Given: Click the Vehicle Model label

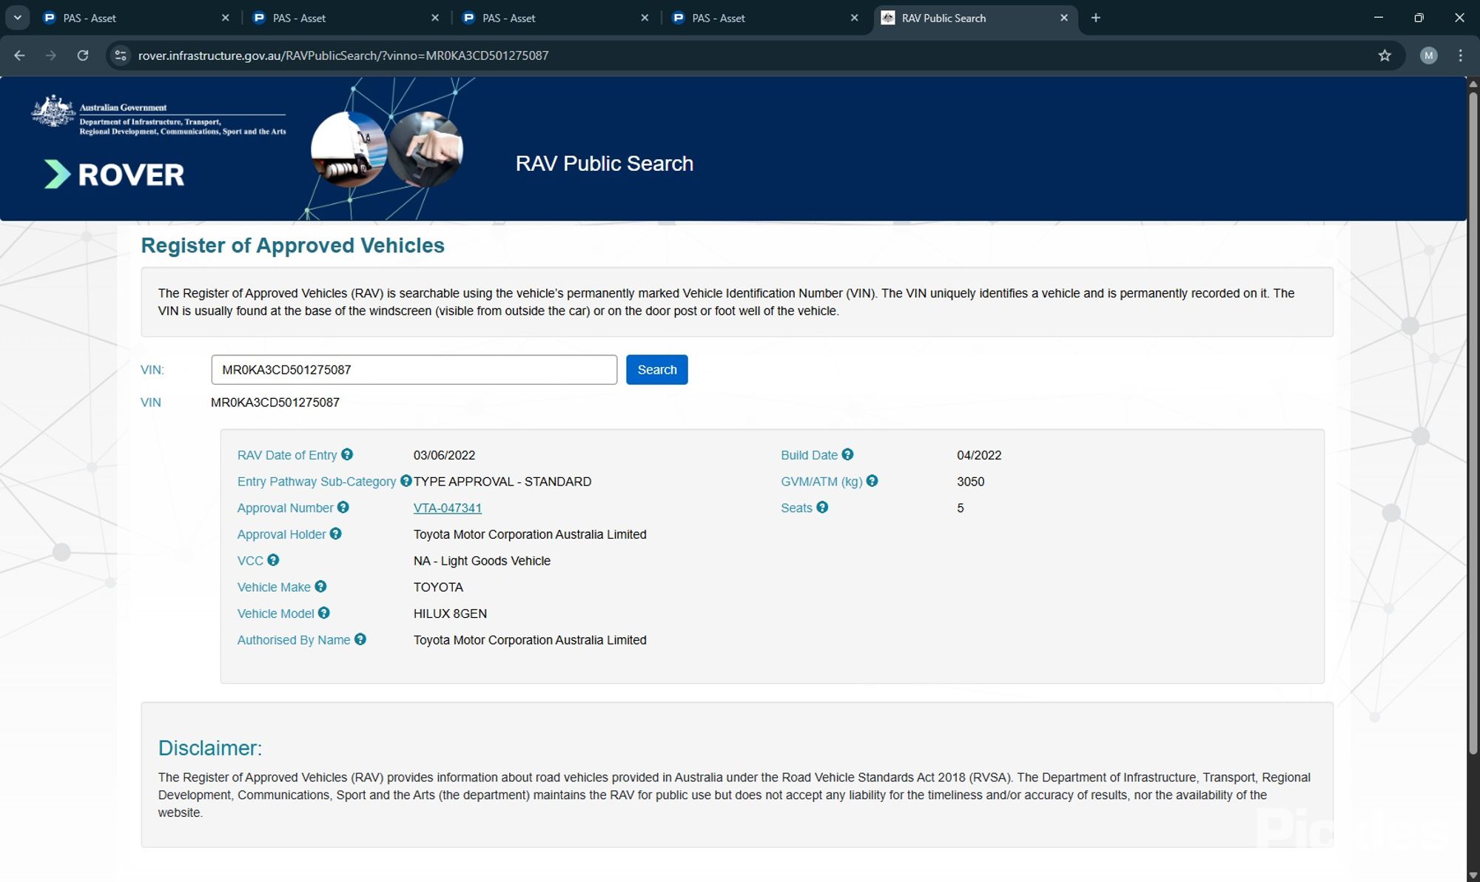Looking at the screenshot, I should pos(275,613).
